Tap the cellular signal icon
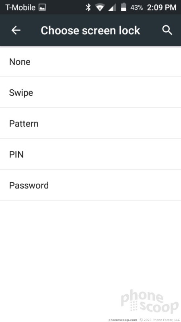This screenshot has height=322, width=181. tap(112, 8)
